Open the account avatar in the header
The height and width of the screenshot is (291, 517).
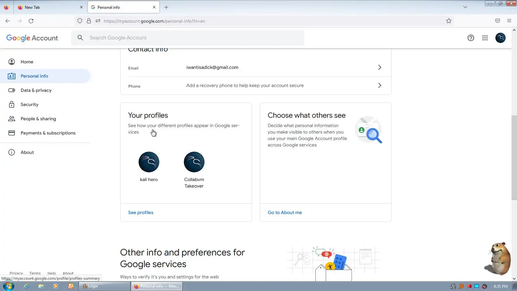click(501, 38)
